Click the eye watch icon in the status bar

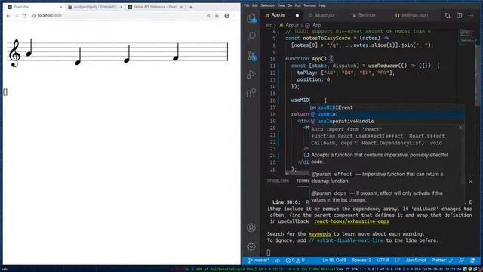(x=277, y=261)
